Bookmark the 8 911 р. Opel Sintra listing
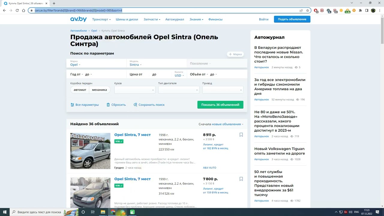Viewport: 384px width, 216px height. pos(241,135)
